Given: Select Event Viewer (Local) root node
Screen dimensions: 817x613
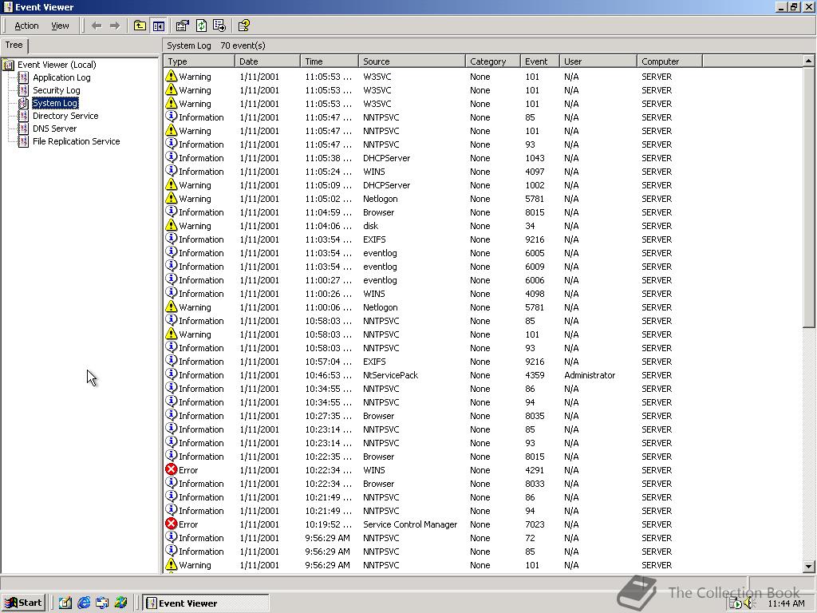Looking at the screenshot, I should pyautogui.click(x=57, y=65).
